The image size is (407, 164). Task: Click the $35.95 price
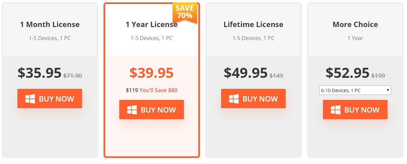point(40,73)
